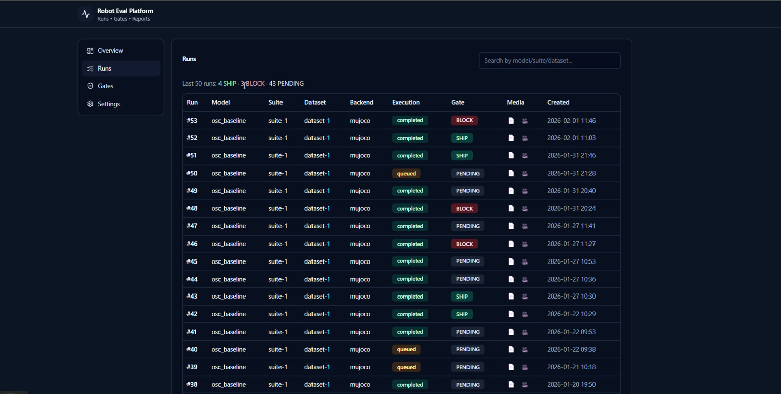Open Settings via the gear icon
Screen dimensions: 781x394
[x=89, y=104]
